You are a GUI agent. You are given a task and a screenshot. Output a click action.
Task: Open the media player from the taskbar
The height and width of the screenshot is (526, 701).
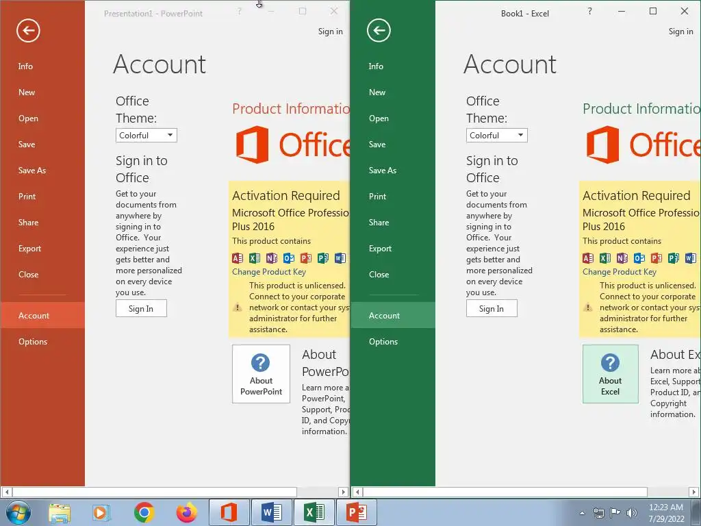pos(101,512)
